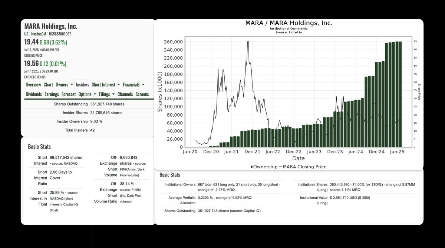
Task: Click the chart title MARA / MARA Holdings
Action: [289, 23]
